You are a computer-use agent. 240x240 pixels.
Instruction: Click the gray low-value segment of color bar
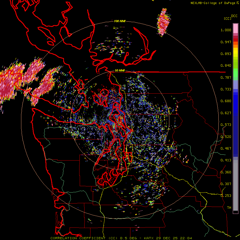[x=235, y=185]
